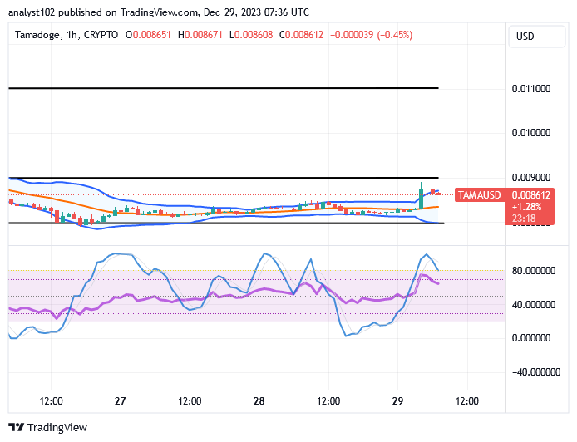Click the date 28 on time axis
The height and width of the screenshot is (442, 577).
pos(259,400)
